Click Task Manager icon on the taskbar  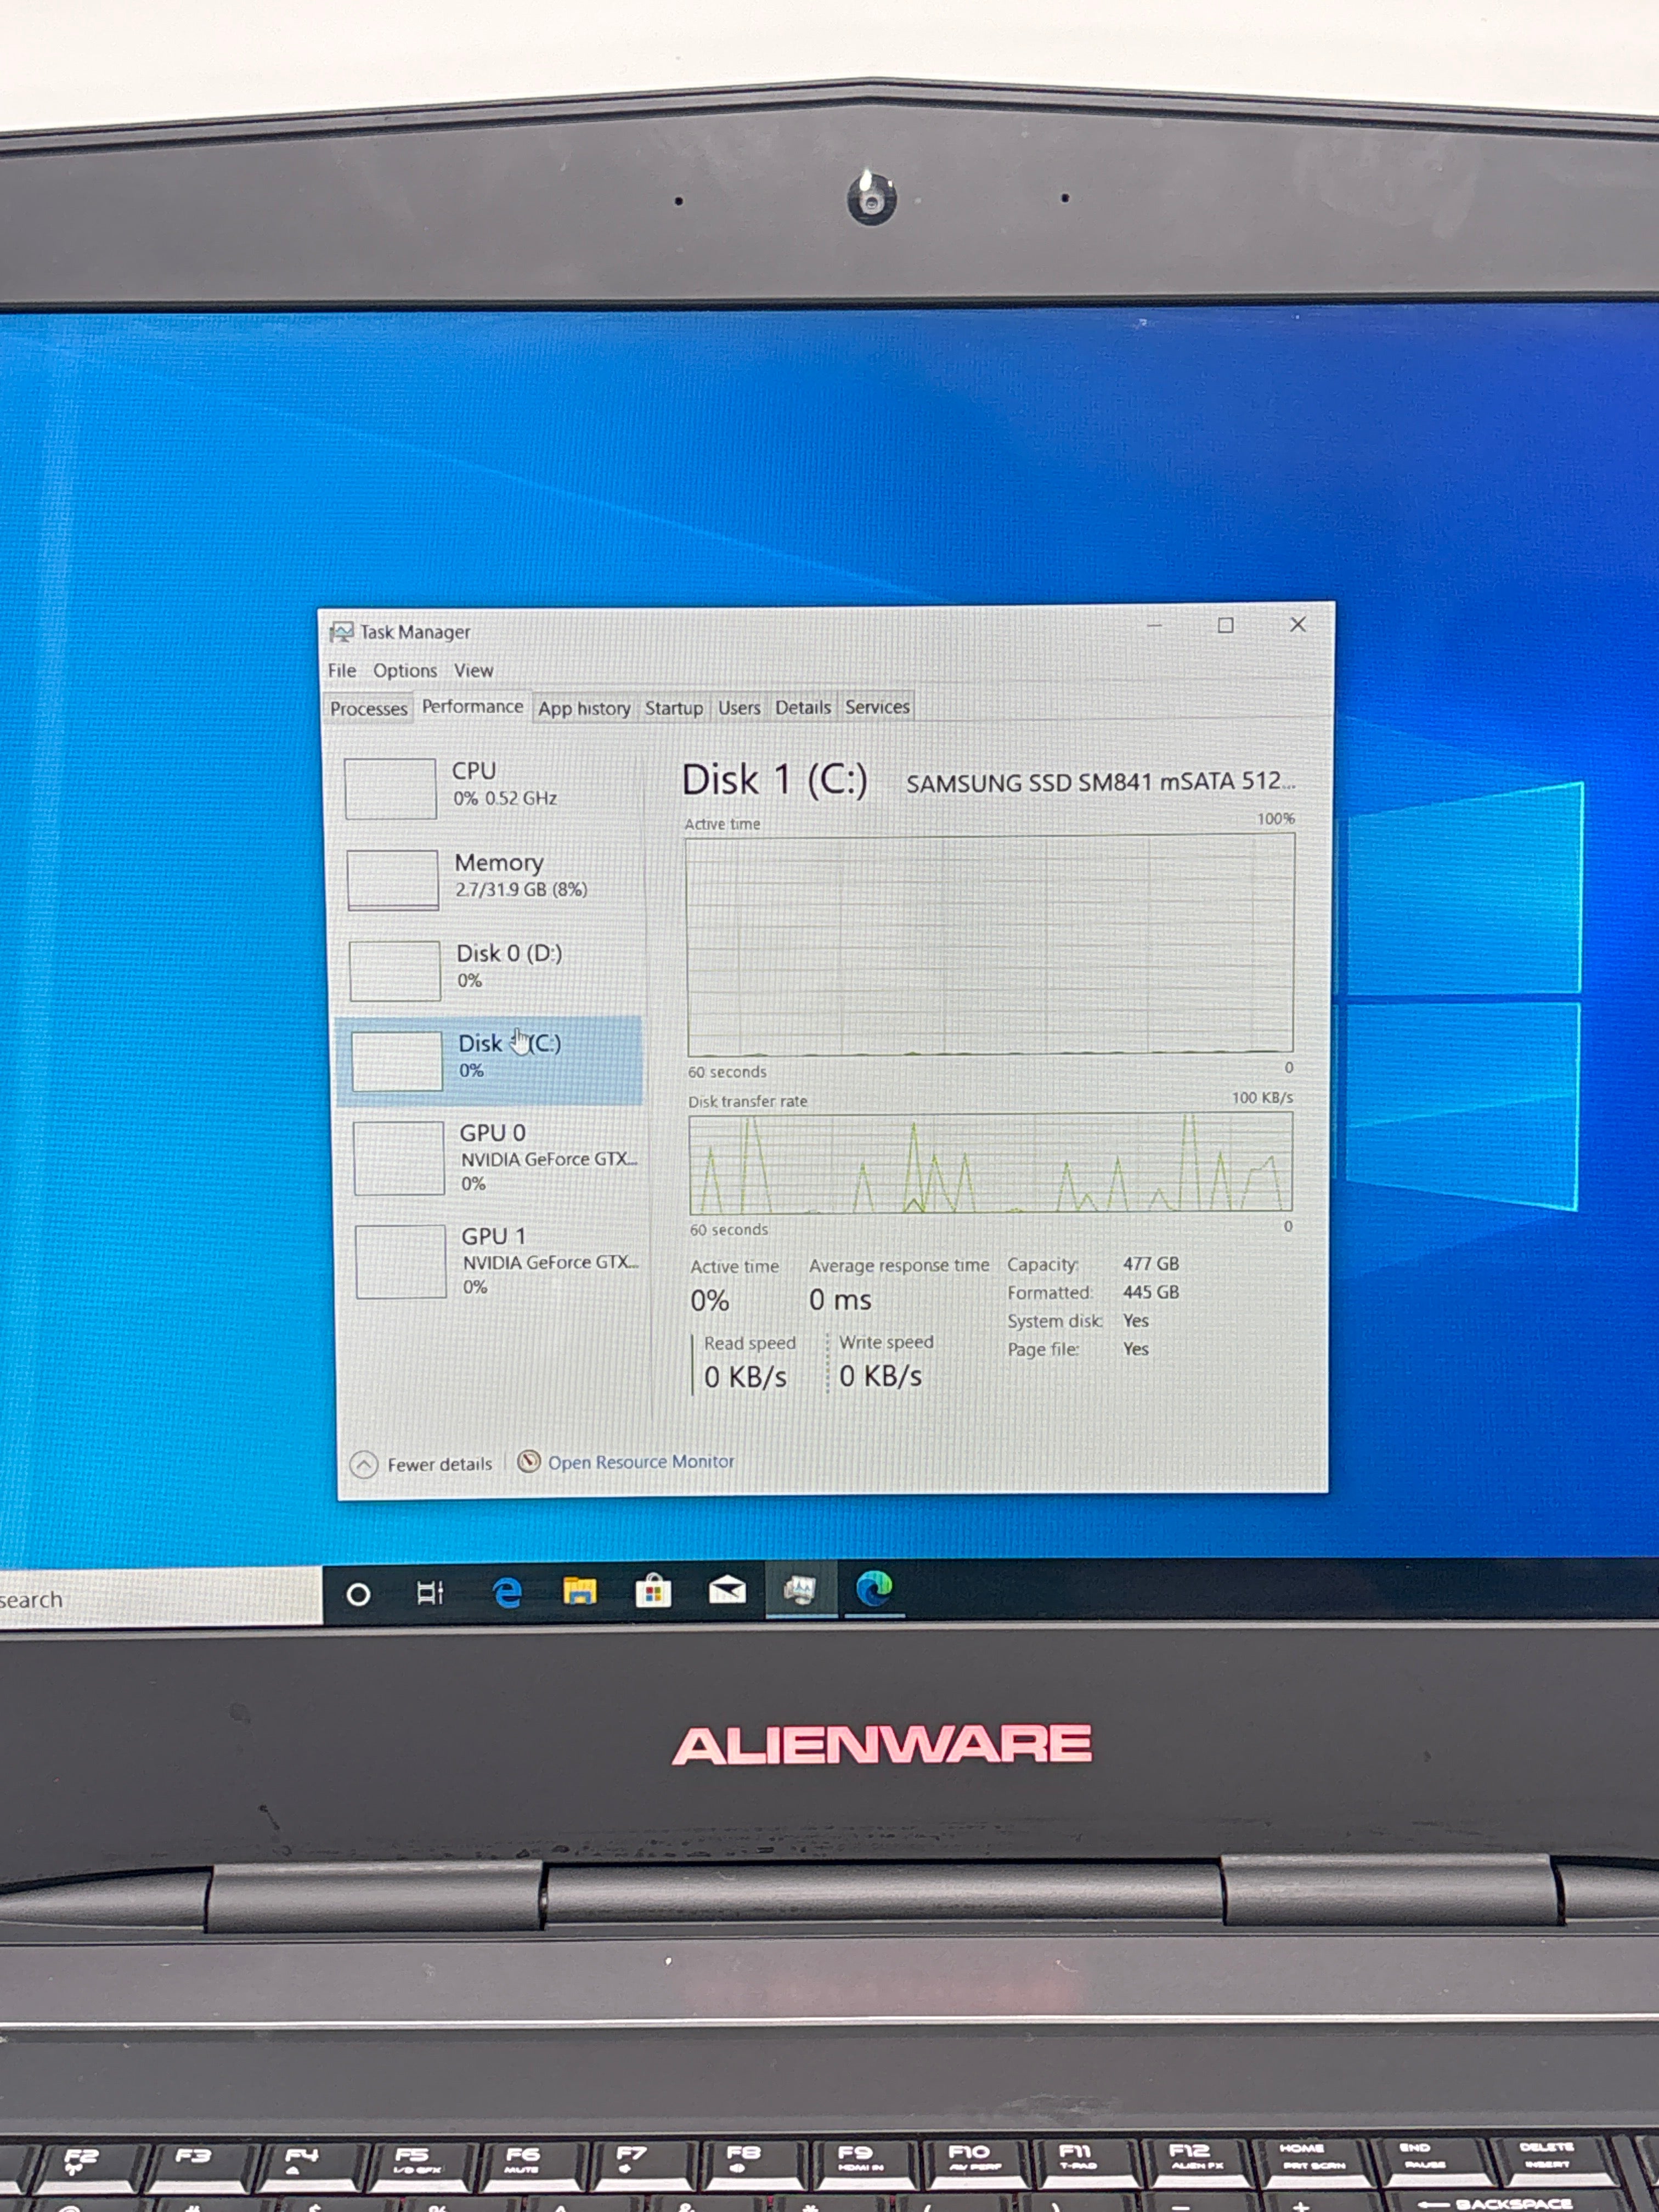tap(800, 1589)
